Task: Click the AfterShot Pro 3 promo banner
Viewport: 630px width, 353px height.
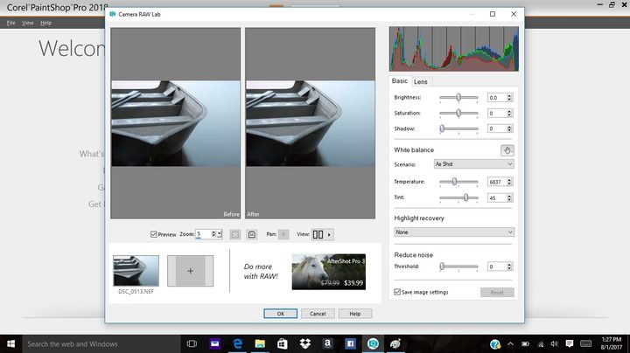Action: (x=329, y=272)
